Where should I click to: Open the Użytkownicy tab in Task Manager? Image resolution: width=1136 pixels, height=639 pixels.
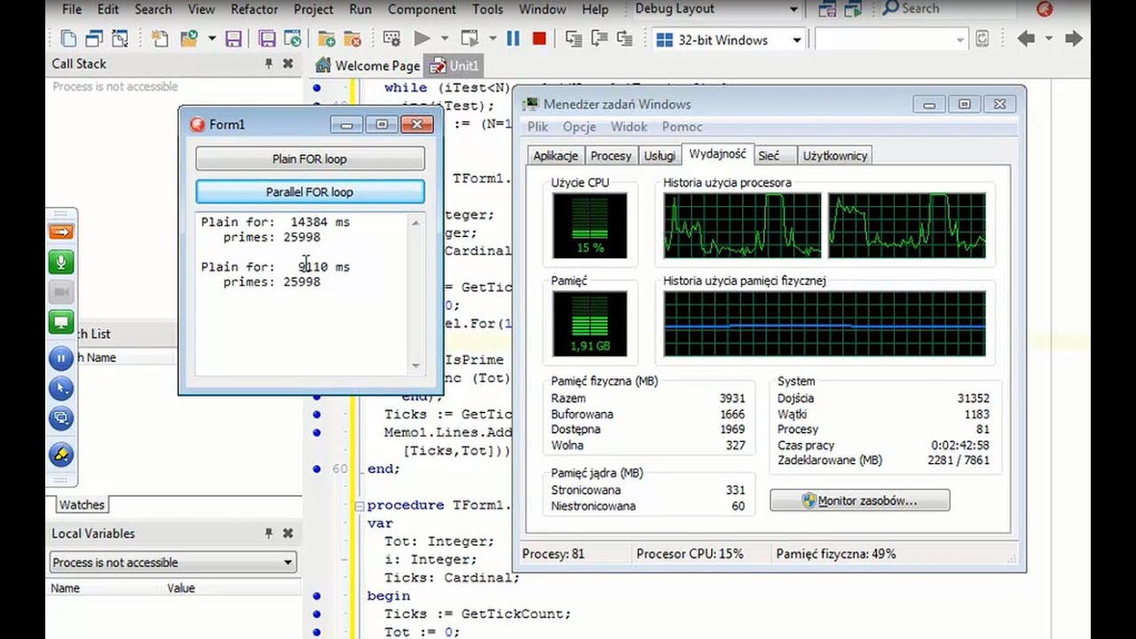835,155
